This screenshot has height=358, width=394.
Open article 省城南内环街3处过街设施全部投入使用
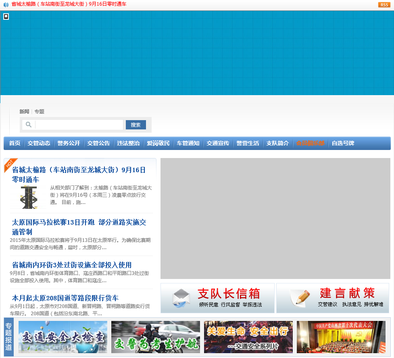(x=72, y=265)
